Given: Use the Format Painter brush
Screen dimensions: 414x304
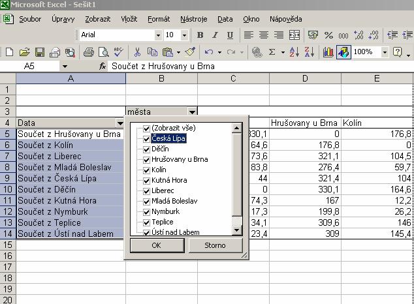Looking at the screenshot, I should [x=190, y=52].
